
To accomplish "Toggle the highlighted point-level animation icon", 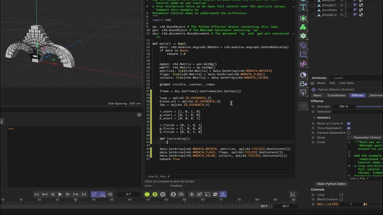I will pos(223,194).
